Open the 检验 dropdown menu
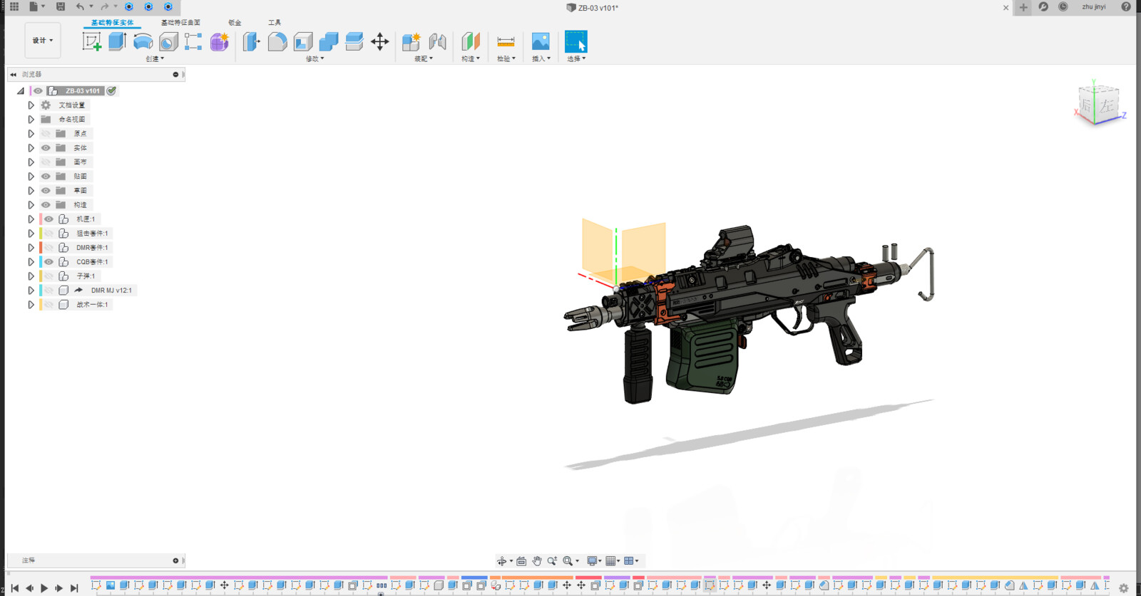The image size is (1141, 596). (506, 59)
